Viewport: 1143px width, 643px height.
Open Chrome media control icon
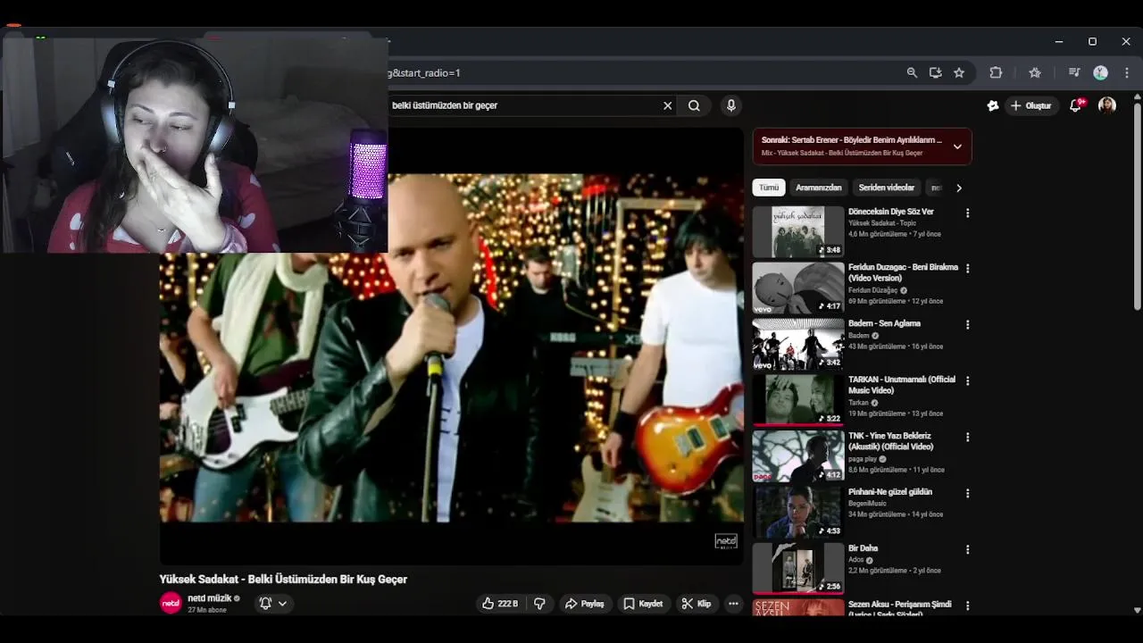click(1074, 73)
